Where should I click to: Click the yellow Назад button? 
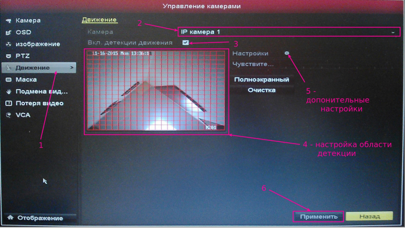pos(370,216)
